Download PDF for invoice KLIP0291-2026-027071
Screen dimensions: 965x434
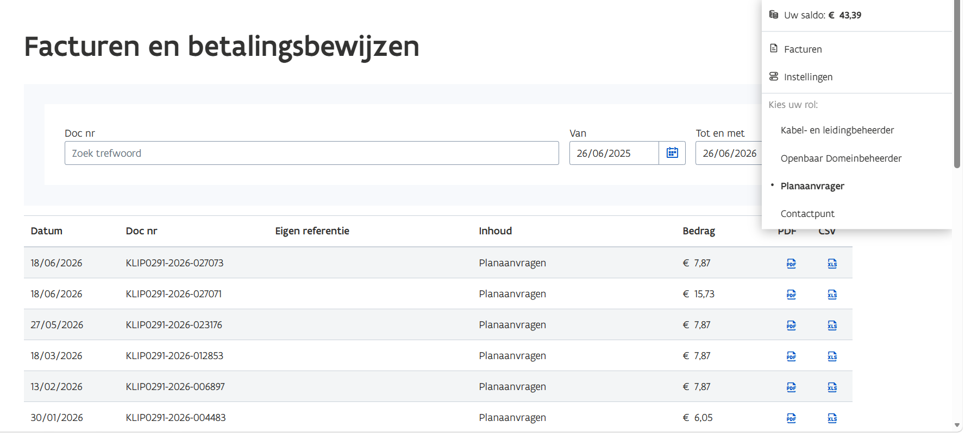pyautogui.click(x=791, y=295)
